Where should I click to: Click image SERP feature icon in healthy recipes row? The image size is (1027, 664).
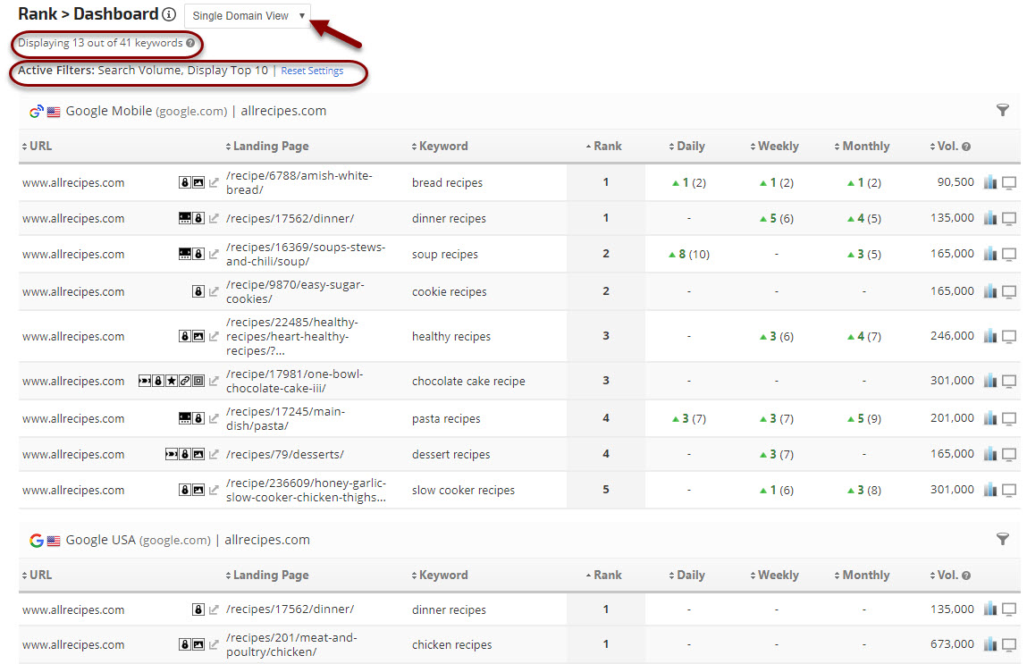point(198,337)
